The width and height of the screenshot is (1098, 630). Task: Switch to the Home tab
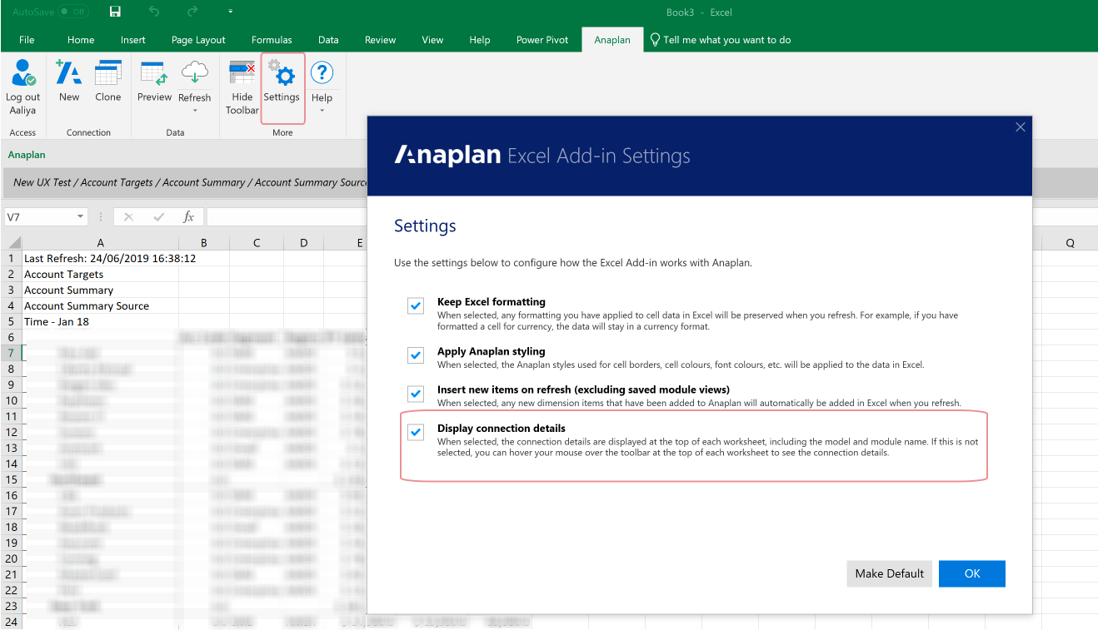point(81,40)
